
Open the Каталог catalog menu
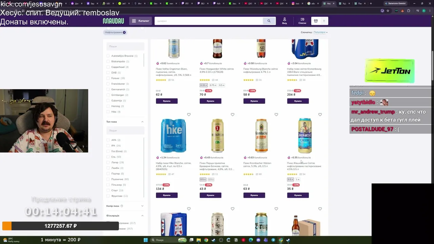pos(141,21)
